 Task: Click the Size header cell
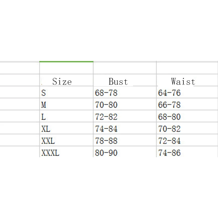[62, 81]
